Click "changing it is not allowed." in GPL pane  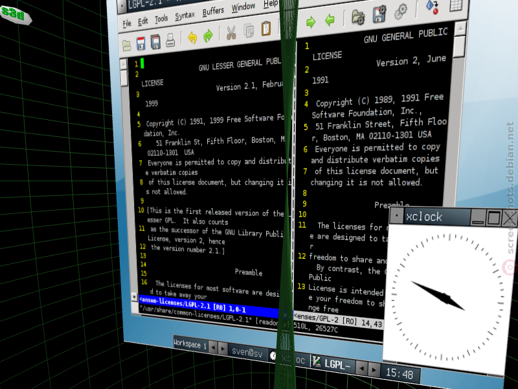[x=366, y=182]
